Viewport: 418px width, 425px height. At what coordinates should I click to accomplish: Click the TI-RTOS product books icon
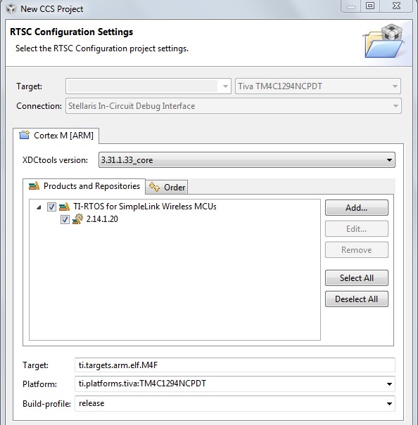[x=64, y=207]
